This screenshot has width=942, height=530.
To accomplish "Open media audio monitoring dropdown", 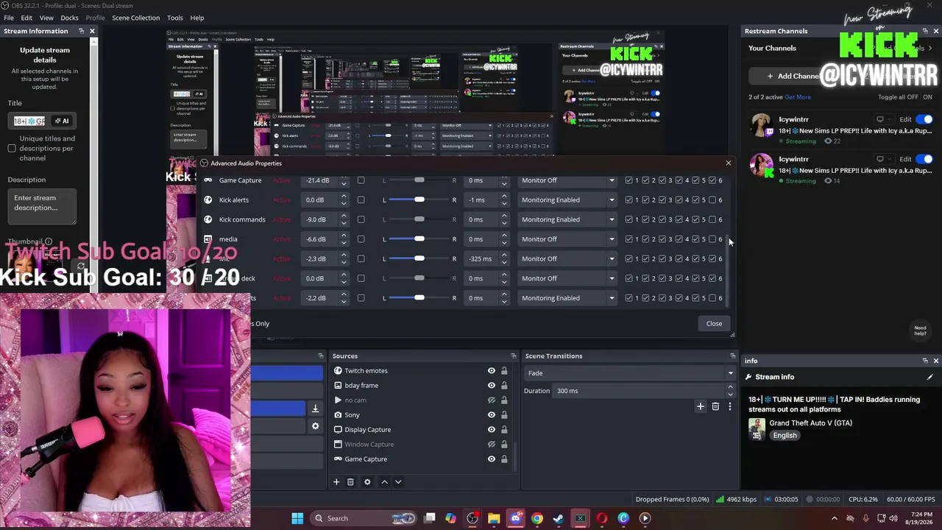I will pyautogui.click(x=567, y=239).
